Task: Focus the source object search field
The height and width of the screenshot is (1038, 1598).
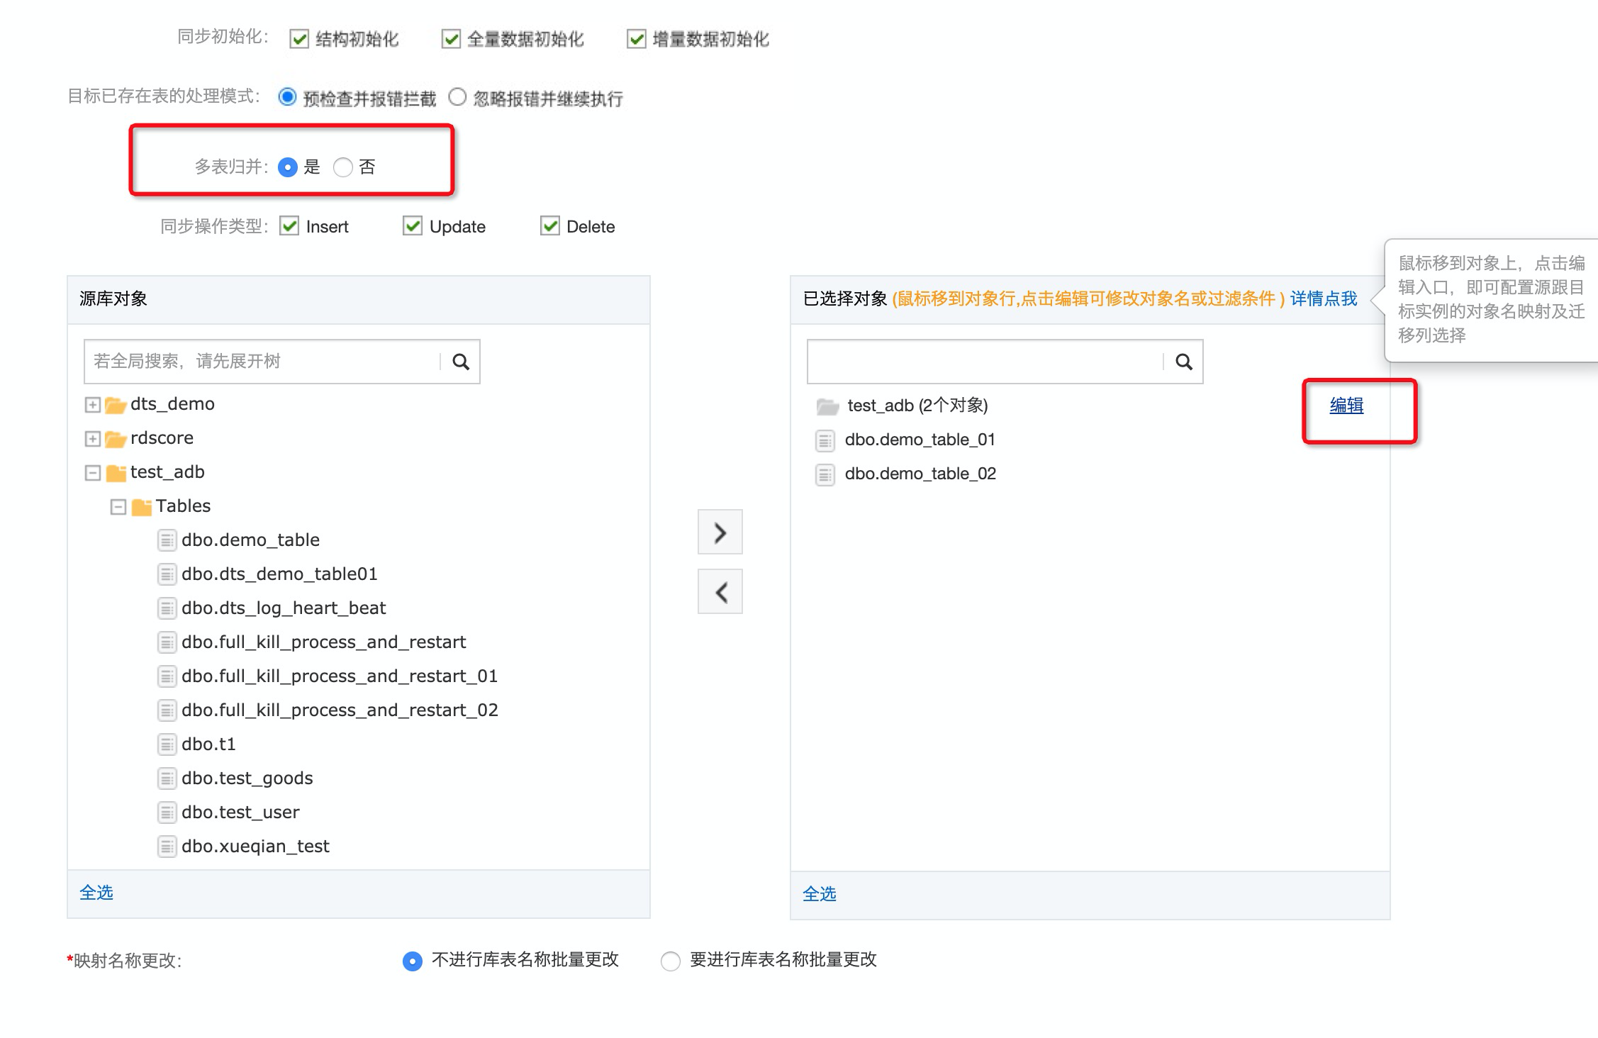Action: (x=262, y=362)
